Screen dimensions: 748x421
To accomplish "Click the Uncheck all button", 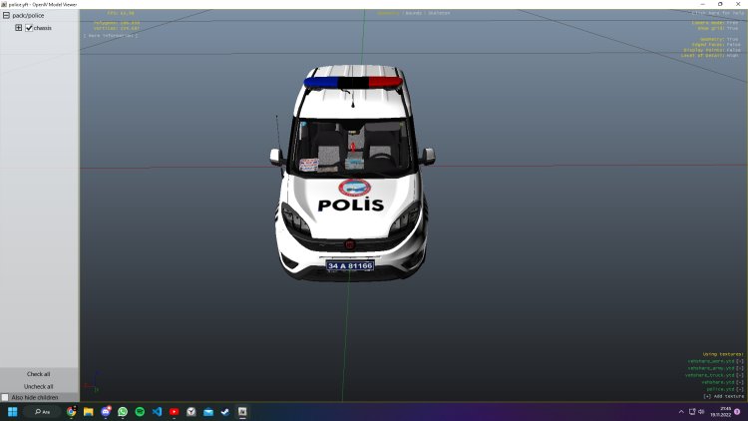I will [39, 387].
